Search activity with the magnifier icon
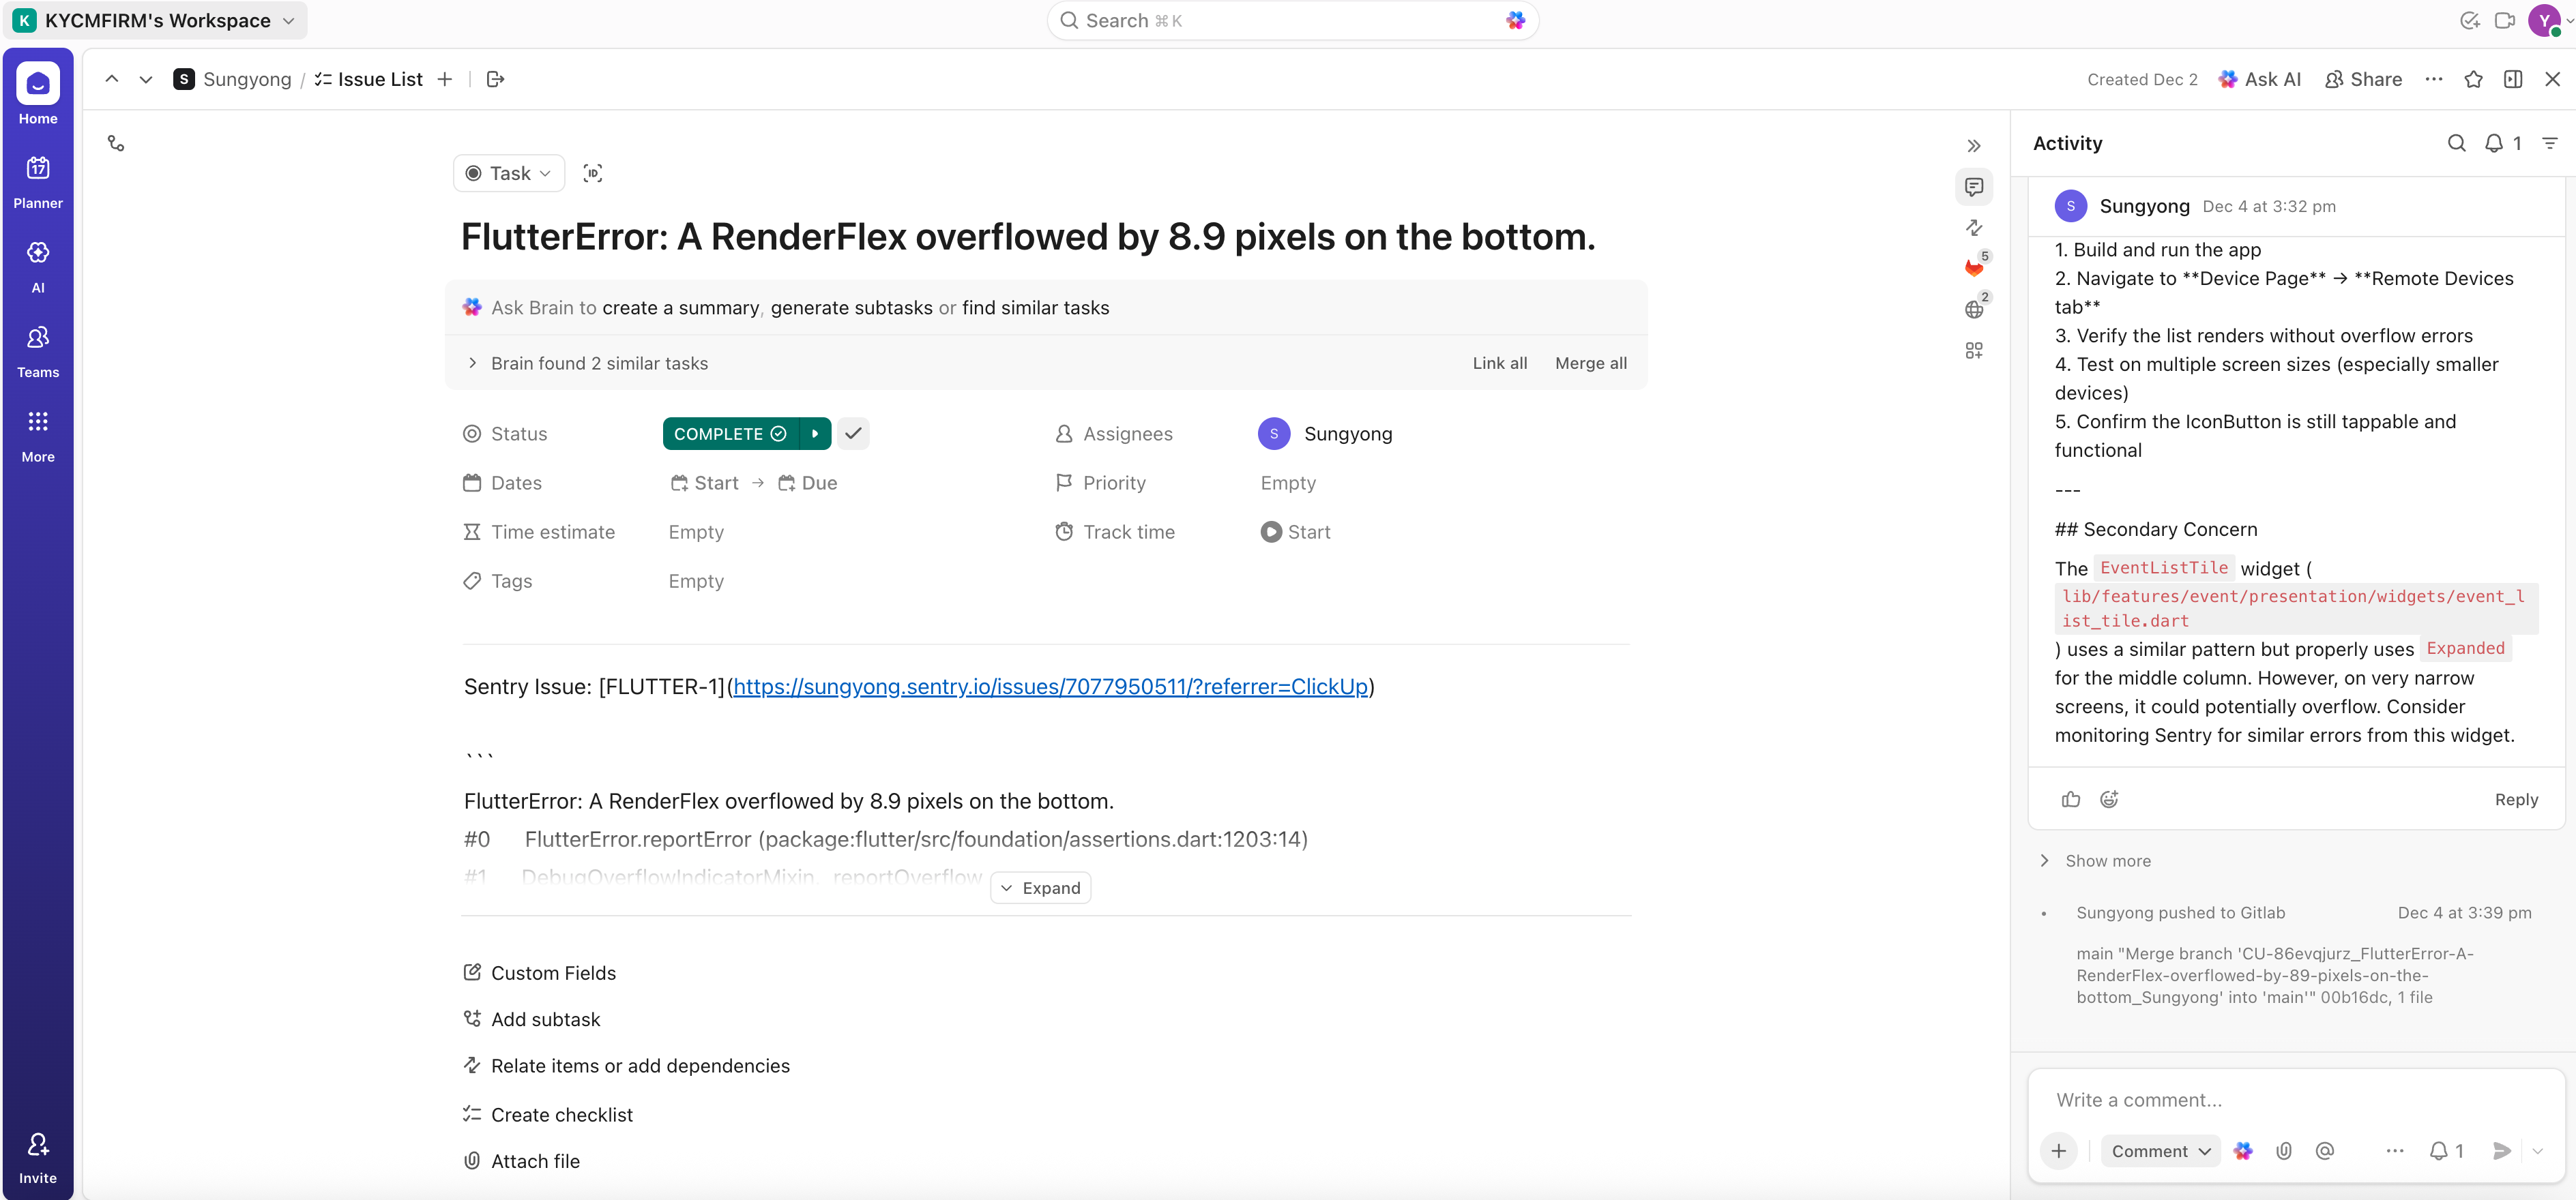 [2456, 144]
